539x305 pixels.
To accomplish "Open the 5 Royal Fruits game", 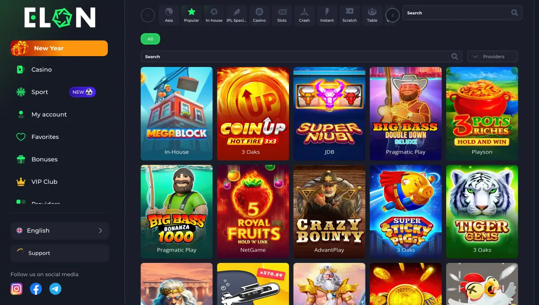I will click(253, 212).
